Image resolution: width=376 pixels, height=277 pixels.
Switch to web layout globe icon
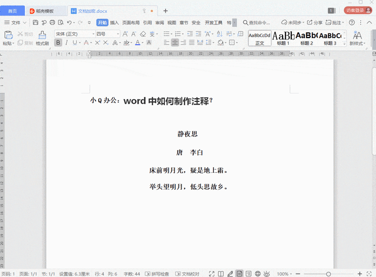[258, 274]
